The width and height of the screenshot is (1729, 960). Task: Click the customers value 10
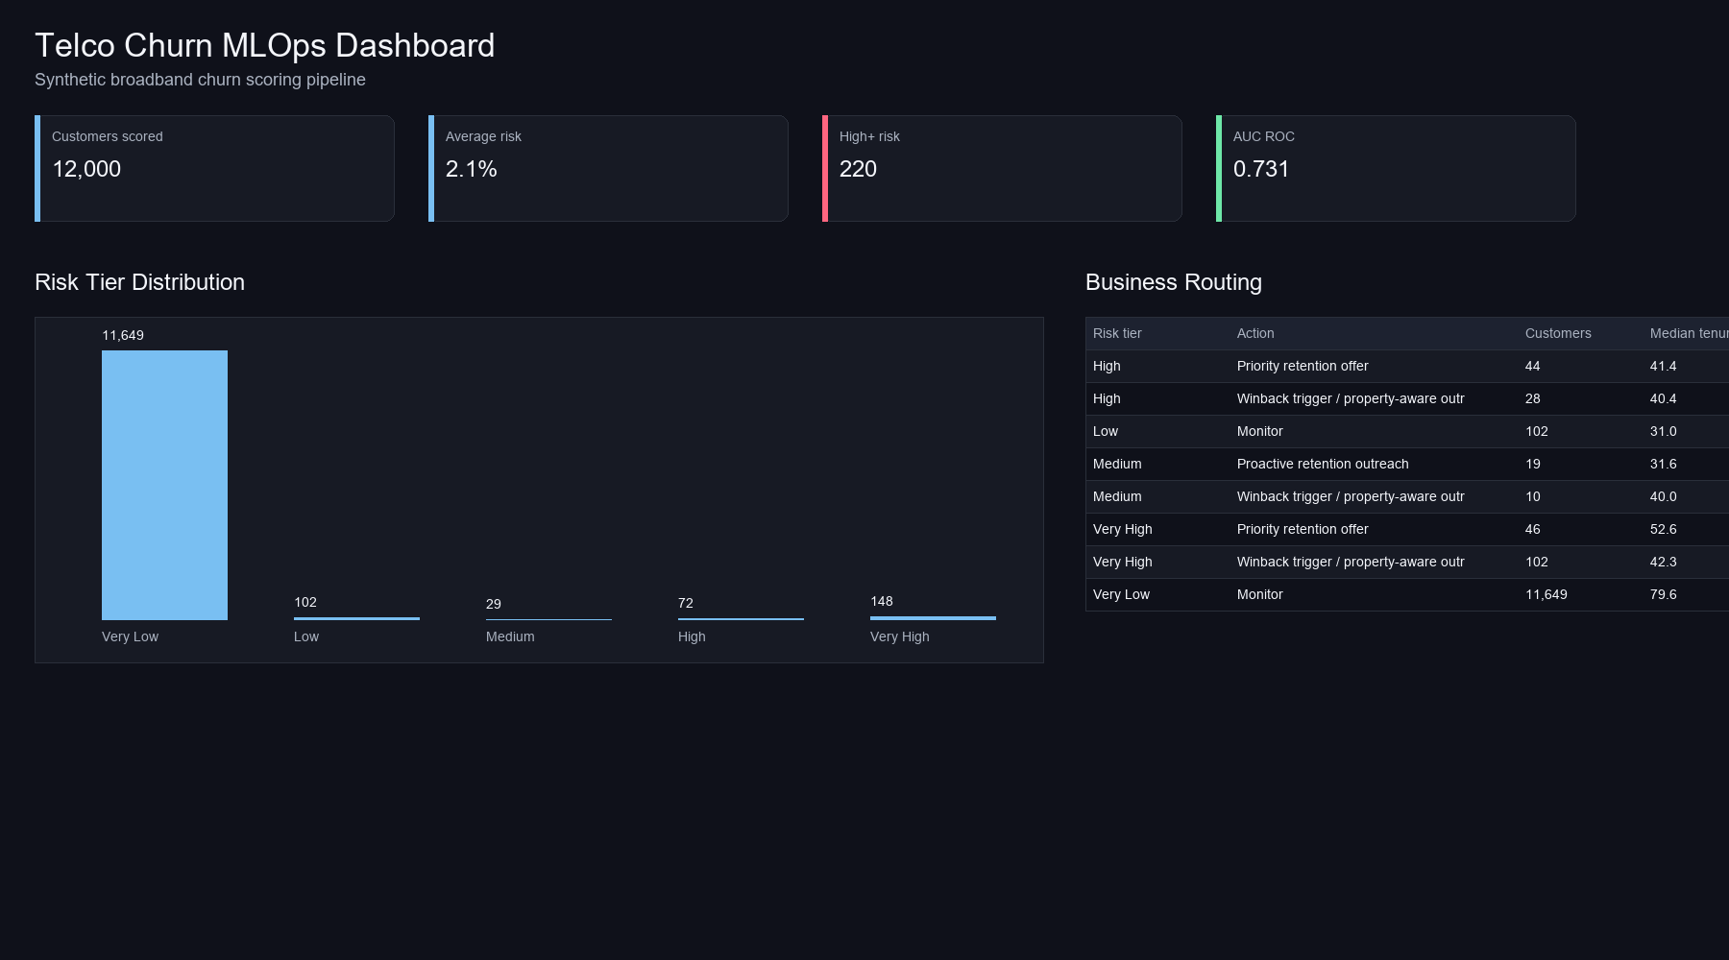point(1533,496)
